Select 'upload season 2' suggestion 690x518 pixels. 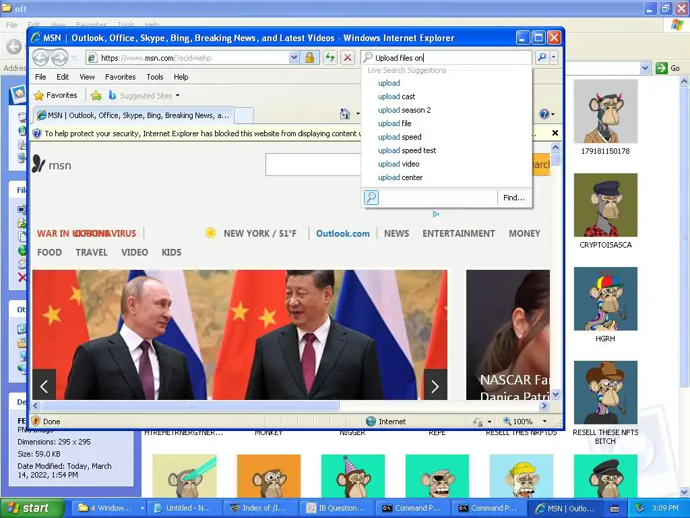point(404,110)
